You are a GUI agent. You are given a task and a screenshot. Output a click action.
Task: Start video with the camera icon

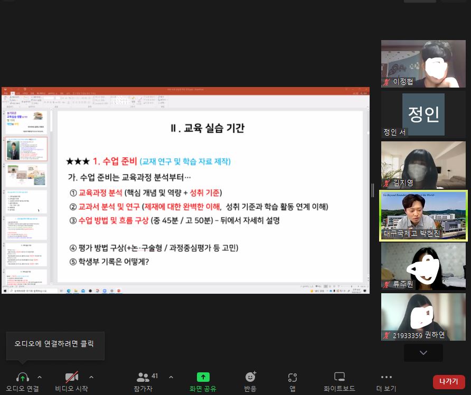(x=71, y=377)
